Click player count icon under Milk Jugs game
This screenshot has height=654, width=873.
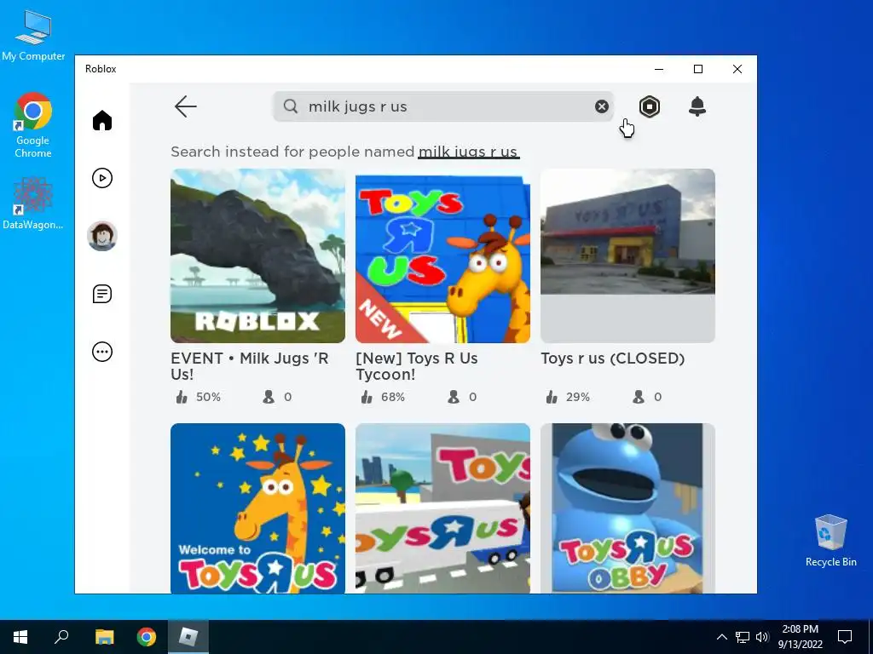[x=269, y=397]
